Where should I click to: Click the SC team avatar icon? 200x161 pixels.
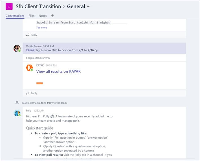tap(9, 7)
